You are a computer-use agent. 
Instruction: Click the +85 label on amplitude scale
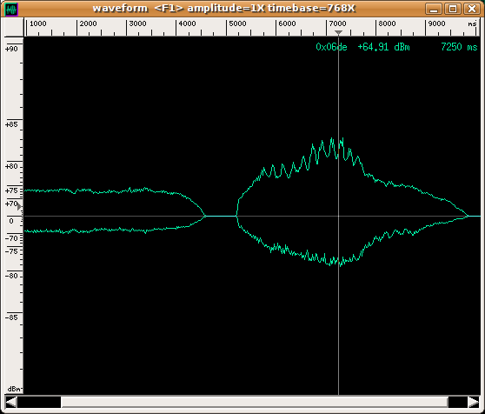point(12,124)
